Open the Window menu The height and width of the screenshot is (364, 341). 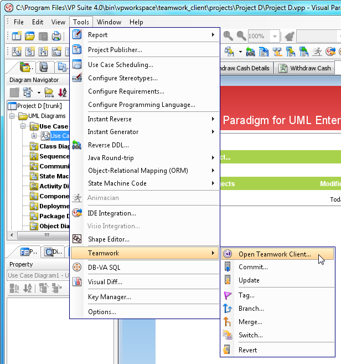(109, 22)
